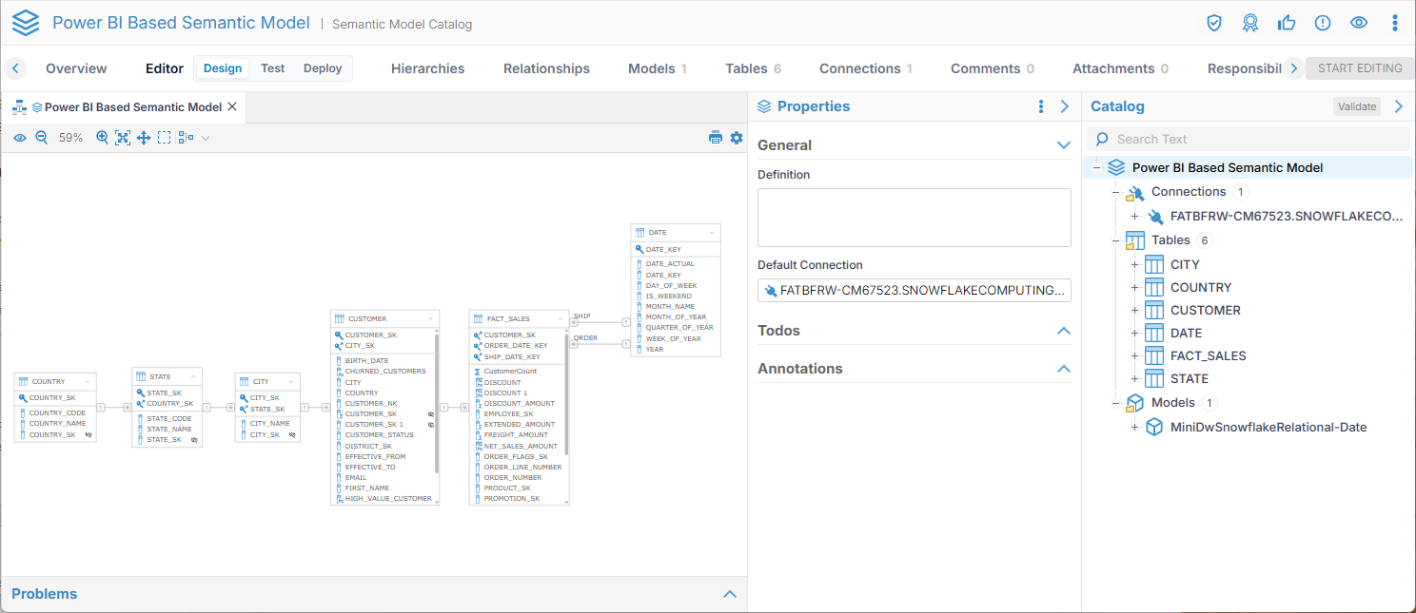Click the Validate button in Catalog
This screenshot has width=1416, height=613.
click(1357, 106)
